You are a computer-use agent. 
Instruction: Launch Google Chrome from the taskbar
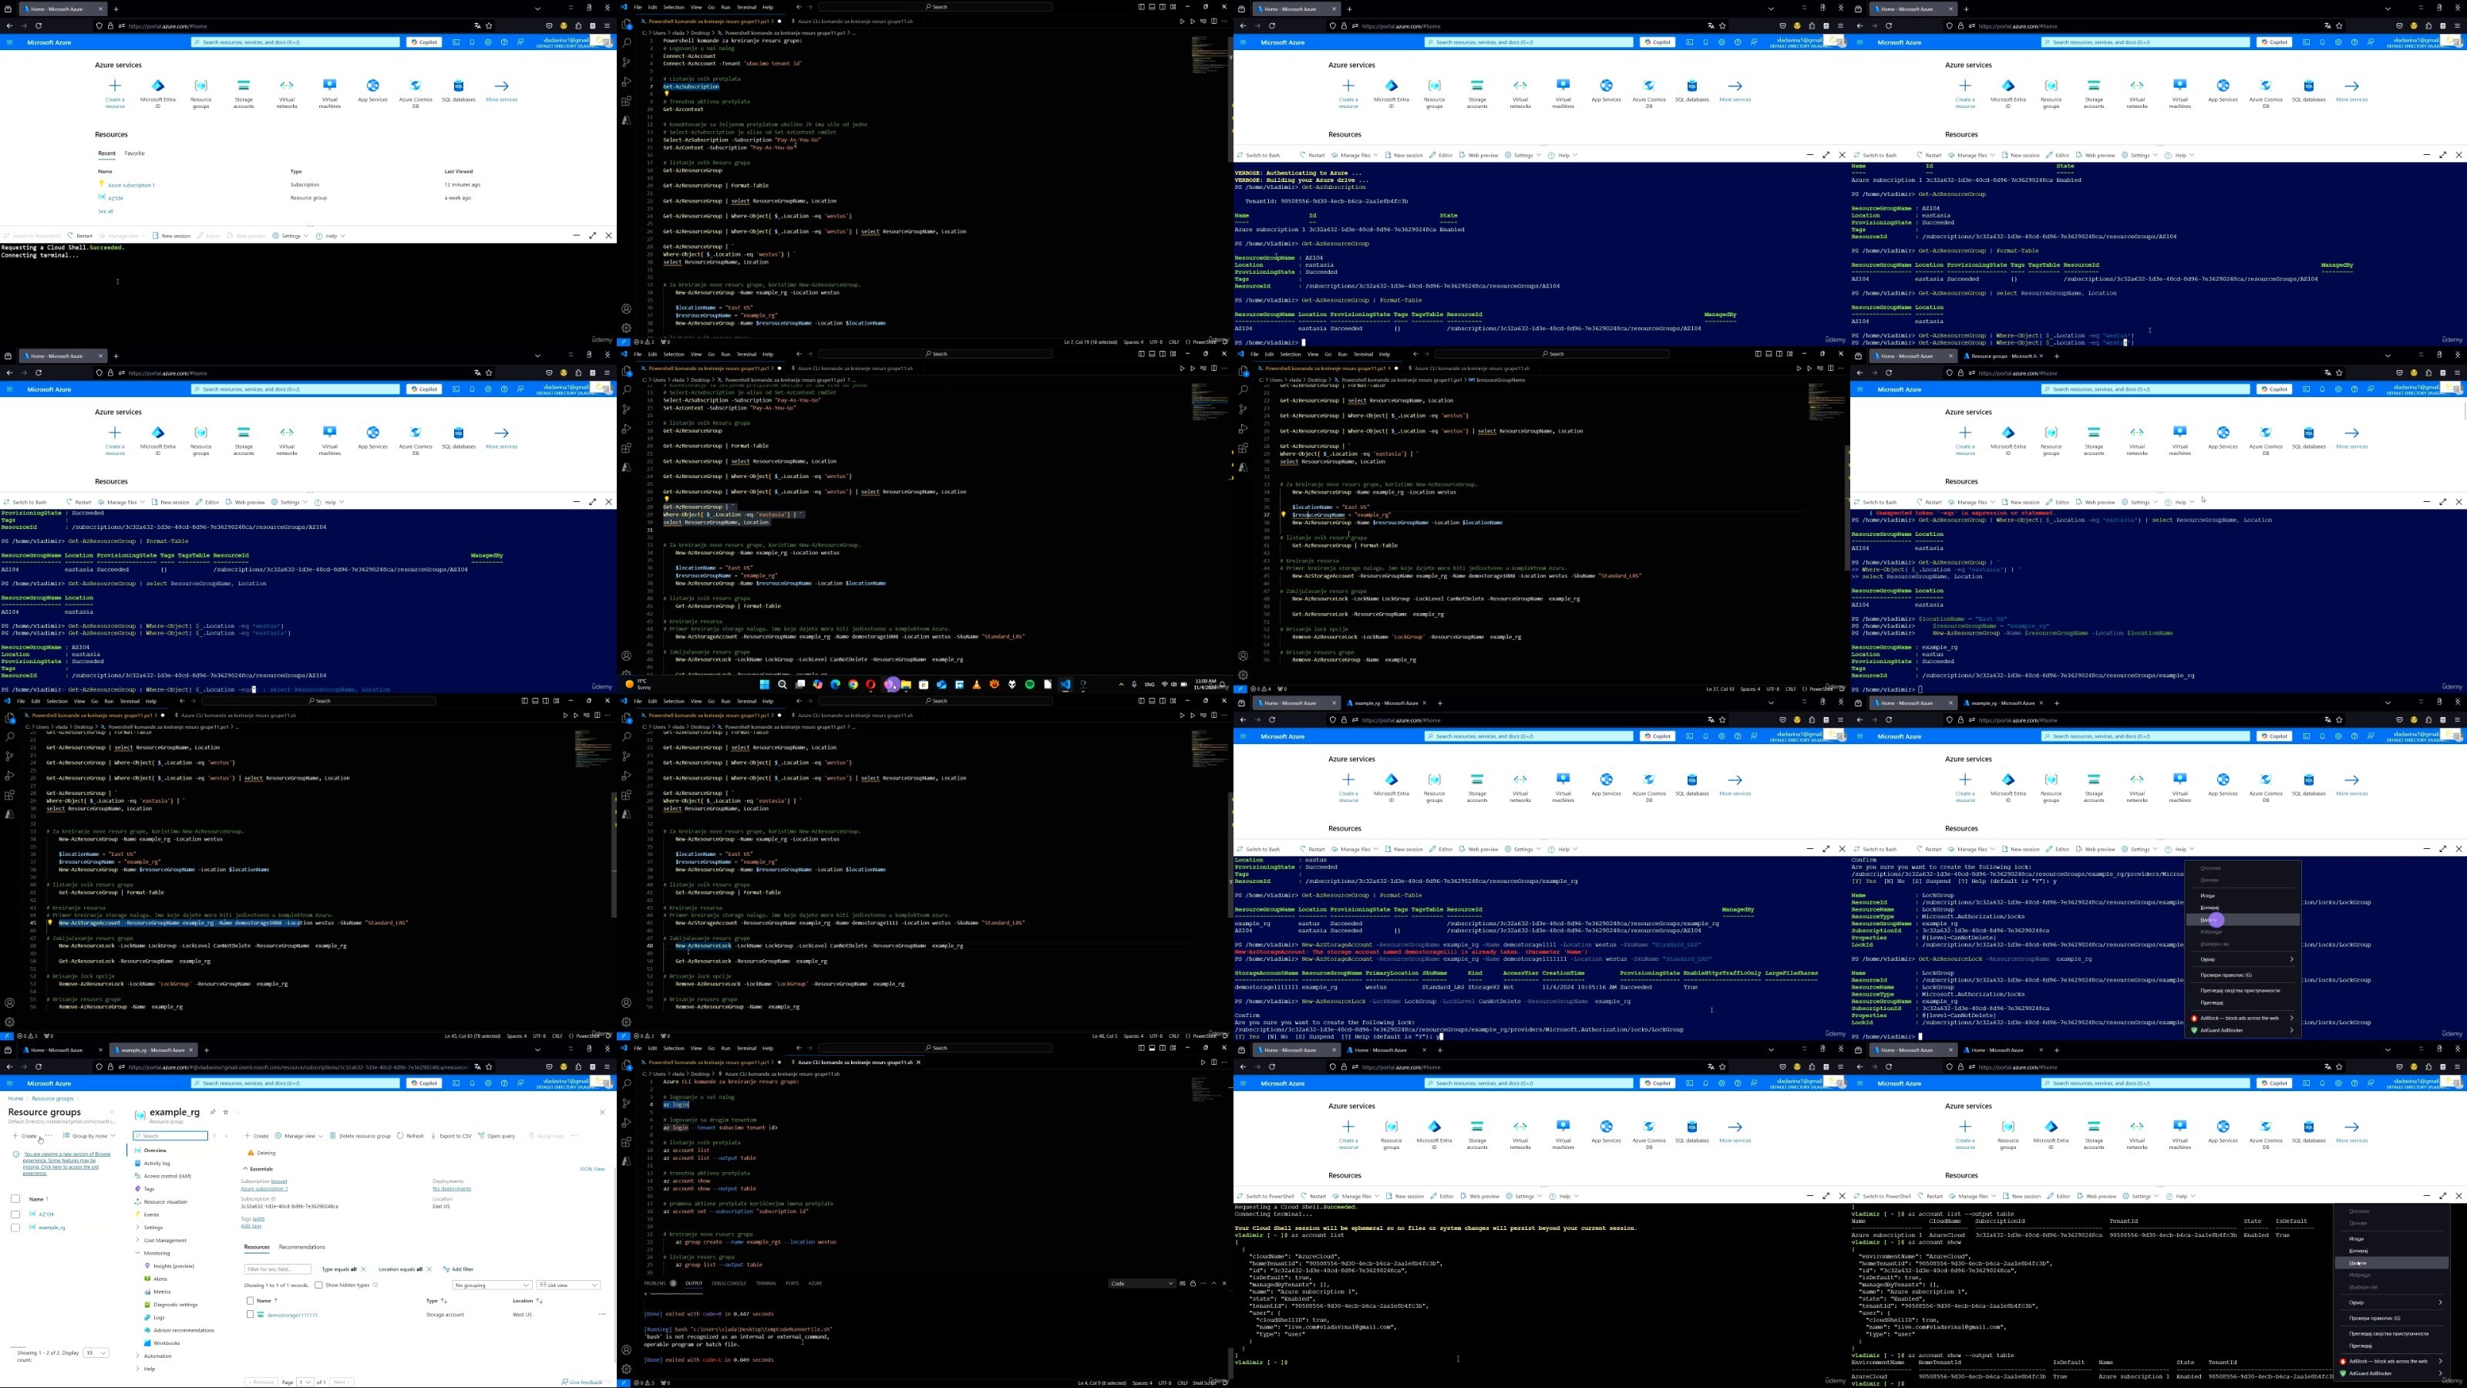[853, 685]
